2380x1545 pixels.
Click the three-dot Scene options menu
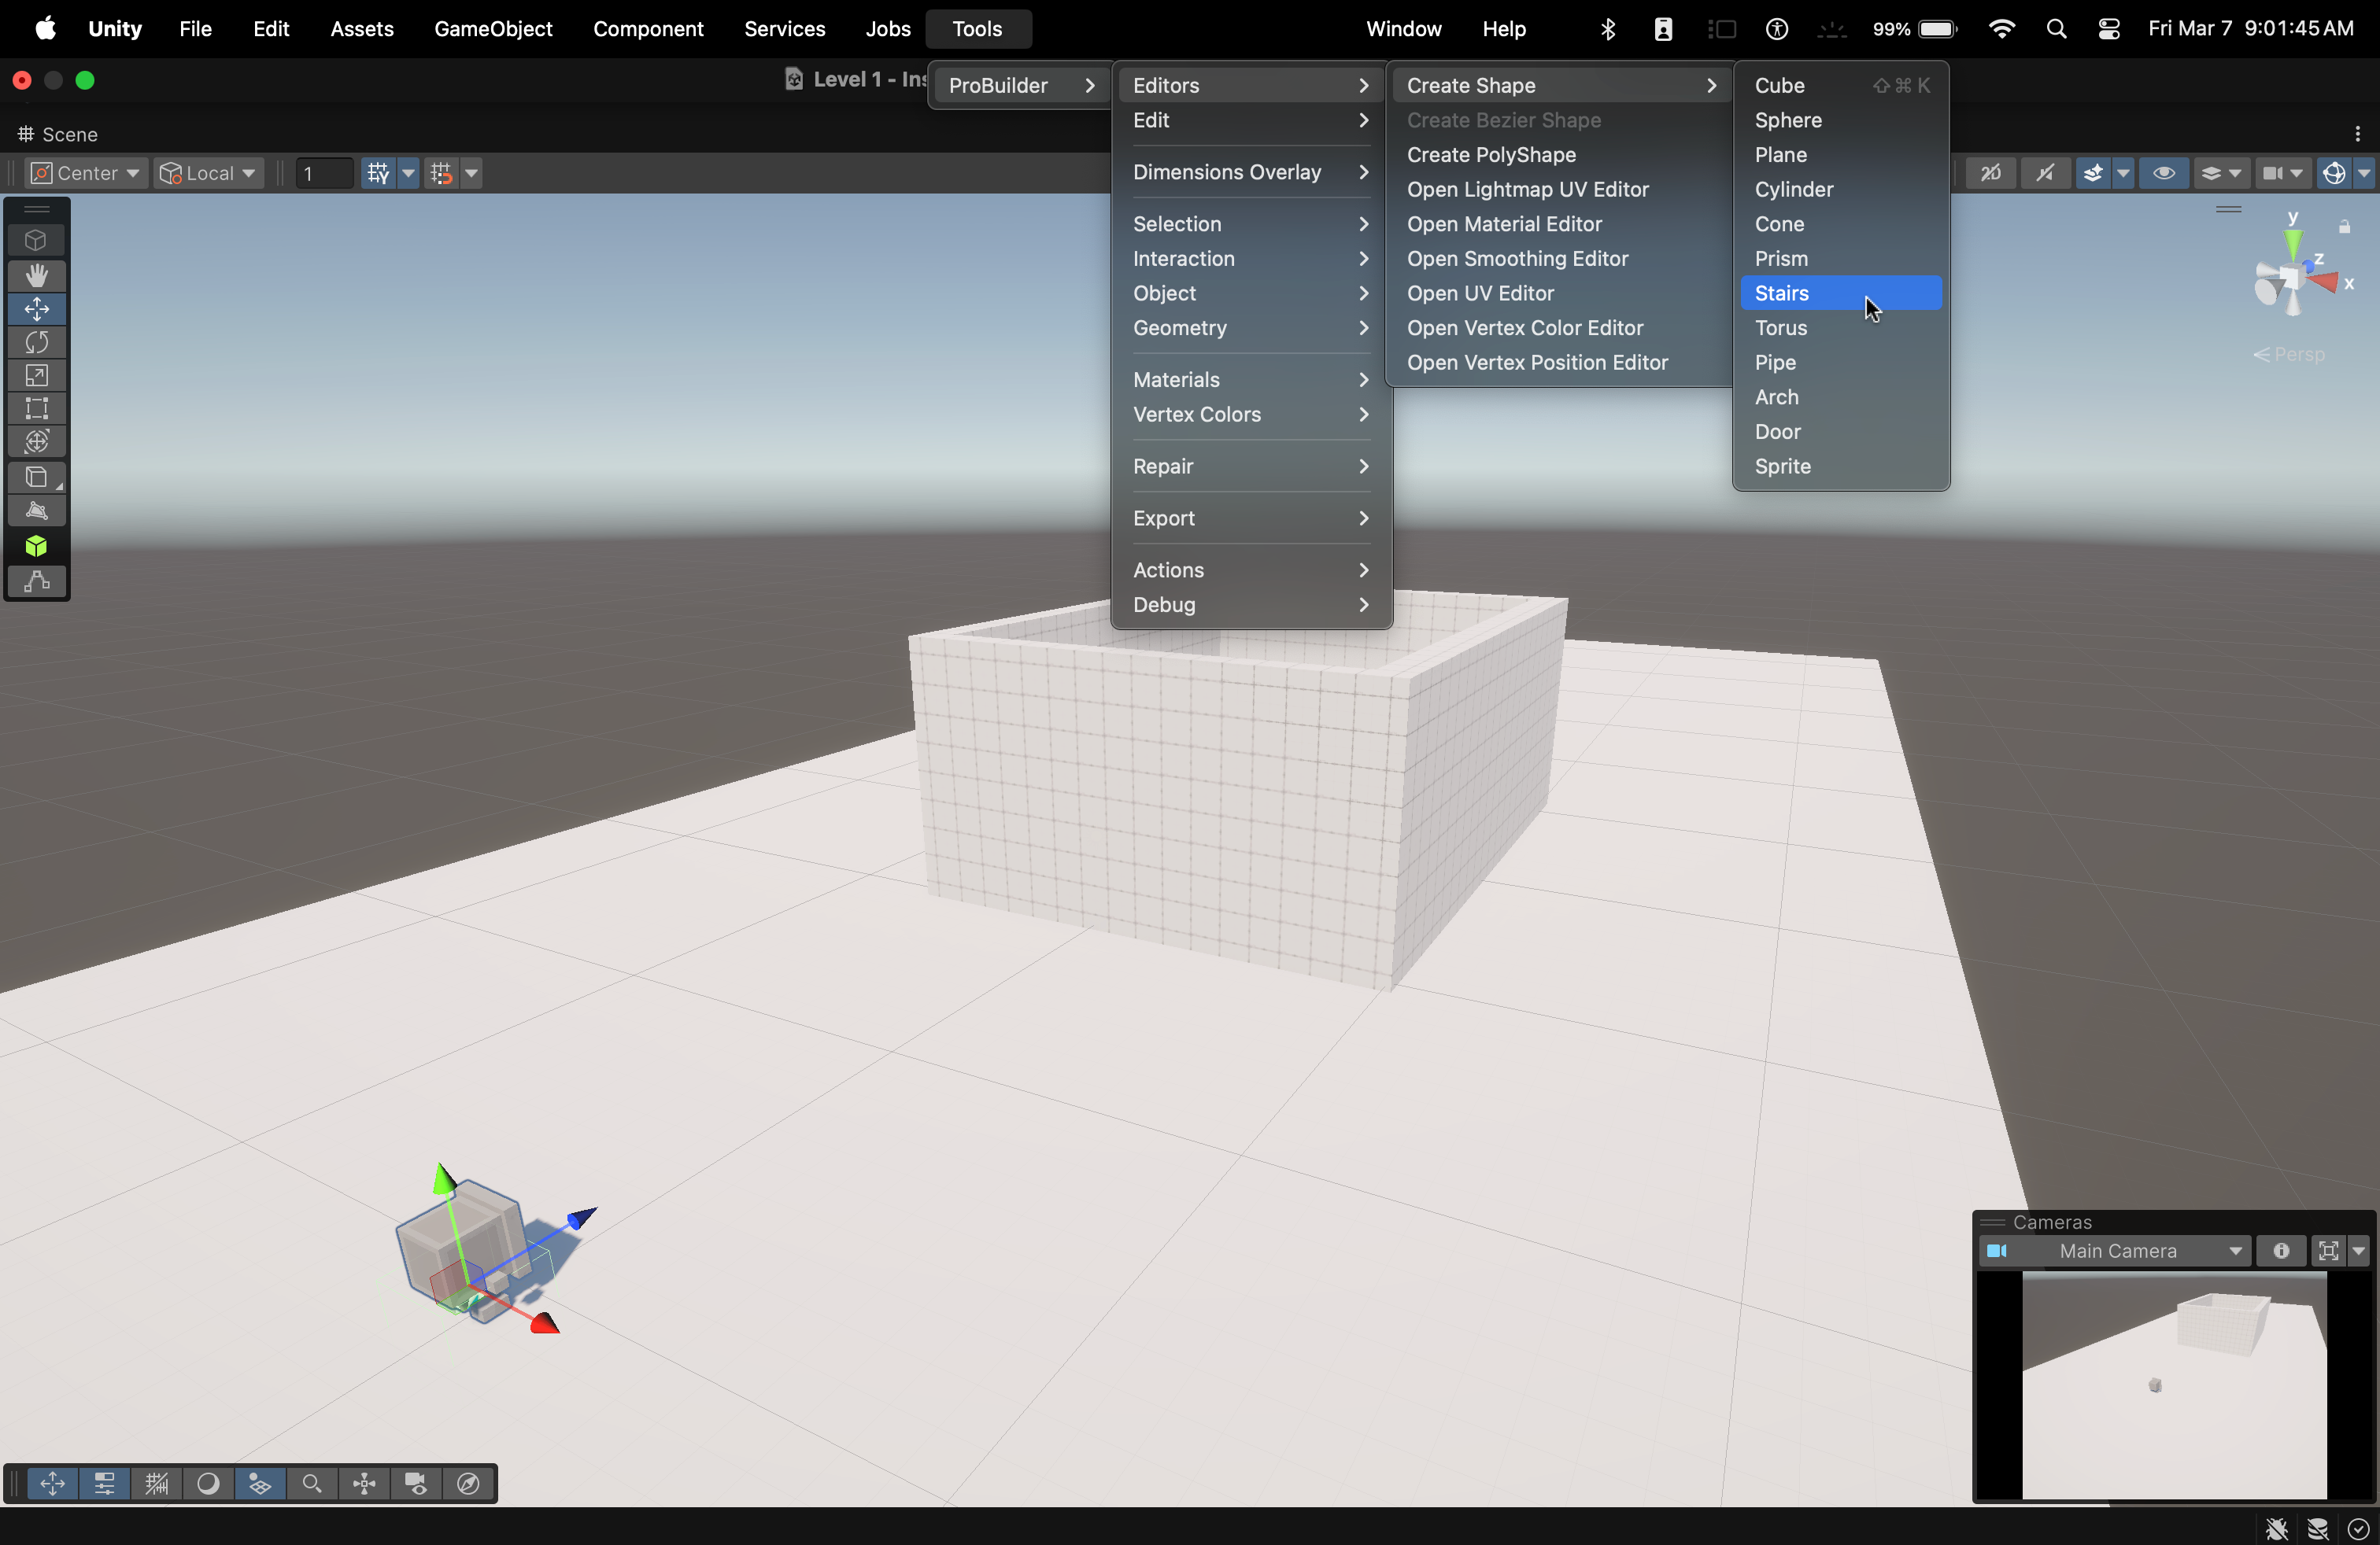coord(2358,134)
